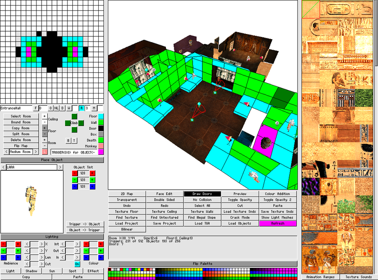
Task: Click the T button beside B
Action: [x=74, y=141]
